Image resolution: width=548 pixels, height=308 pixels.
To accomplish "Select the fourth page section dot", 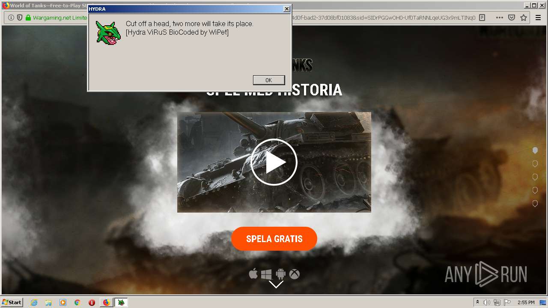I will [x=535, y=190].
